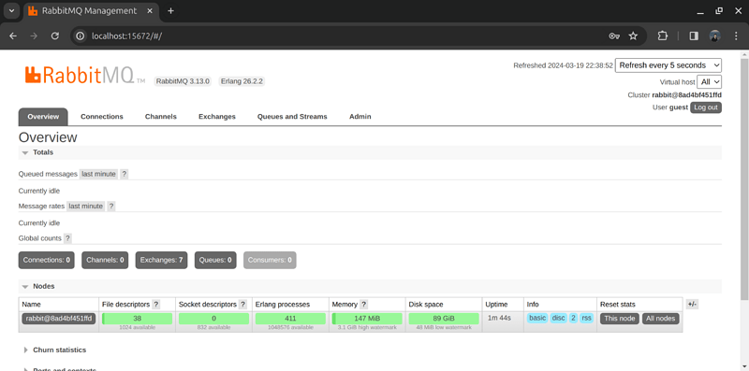Switch to the Channels tab

160,117
